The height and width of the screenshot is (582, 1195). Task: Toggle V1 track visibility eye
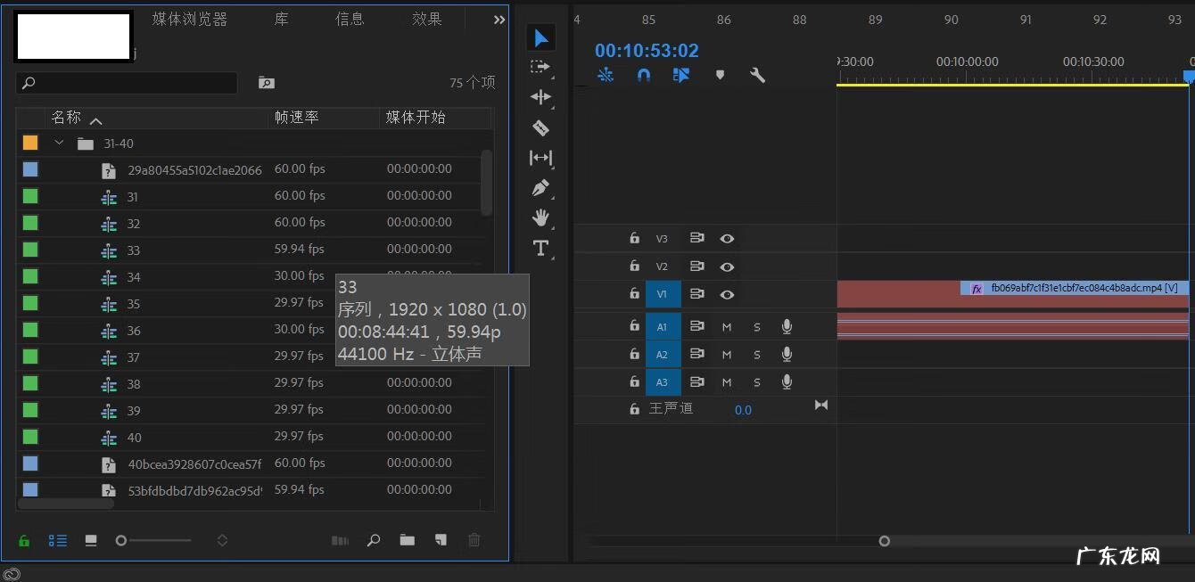[x=727, y=294]
